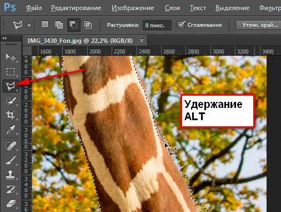Select the Eyedropper tool

tap(11, 129)
